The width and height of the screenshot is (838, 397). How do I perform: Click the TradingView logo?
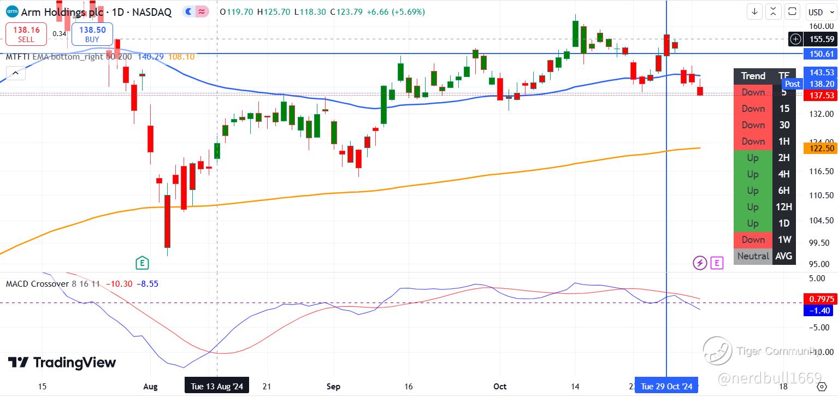(62, 363)
